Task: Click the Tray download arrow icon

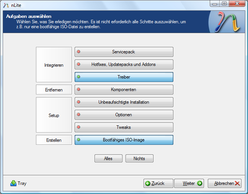Action: click(13, 183)
